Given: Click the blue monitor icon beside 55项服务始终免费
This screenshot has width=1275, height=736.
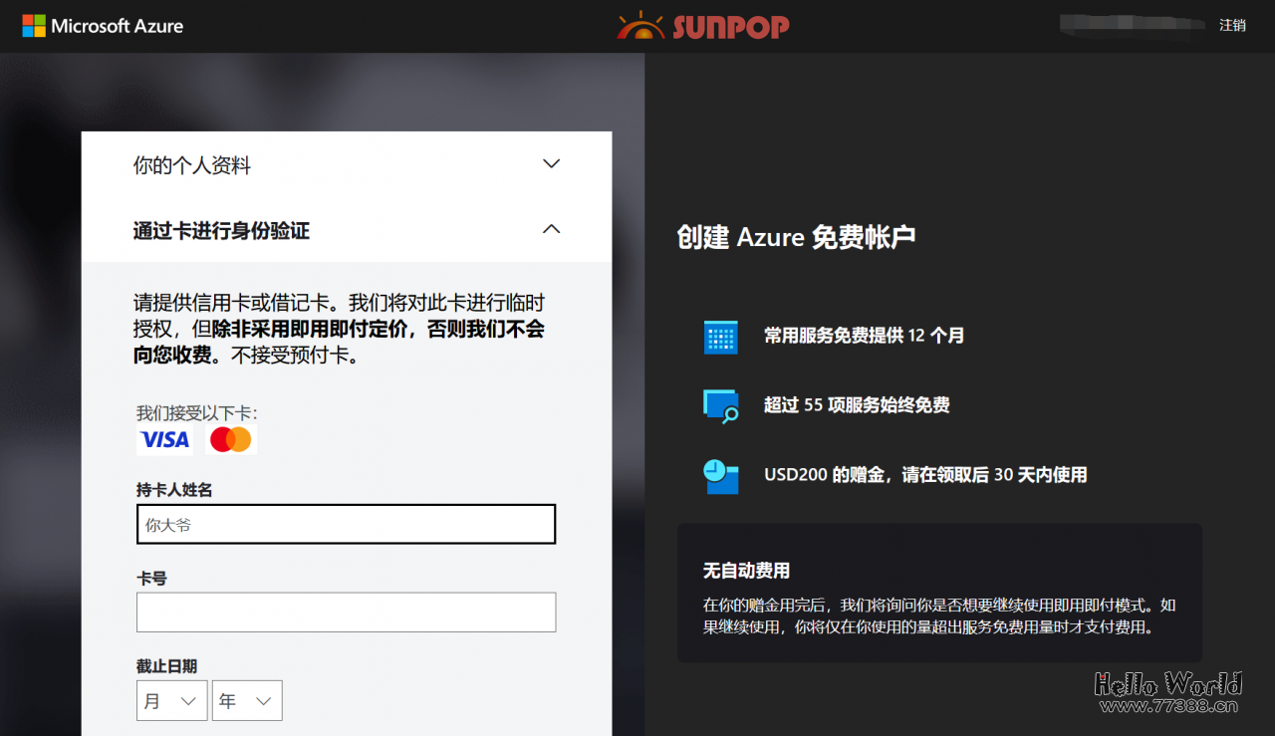Looking at the screenshot, I should pos(720,405).
